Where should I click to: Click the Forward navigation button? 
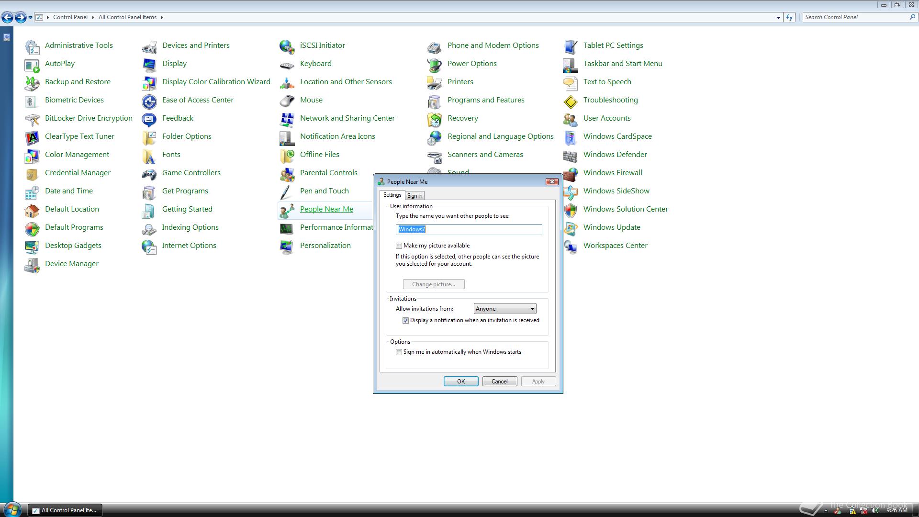click(x=21, y=17)
